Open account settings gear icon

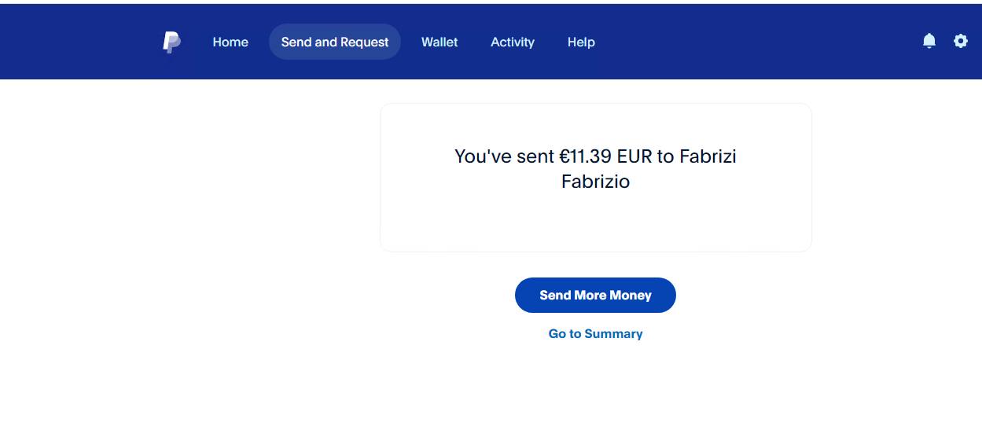[x=961, y=41]
